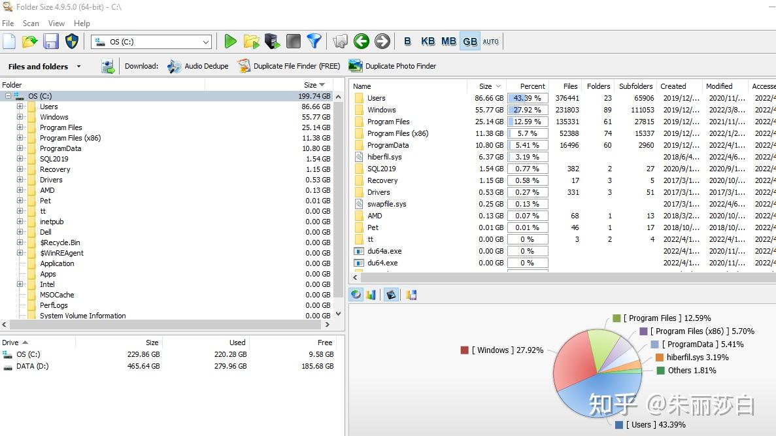
Task: Expand the $Recycle.Bin tree node
Action: click(20, 243)
